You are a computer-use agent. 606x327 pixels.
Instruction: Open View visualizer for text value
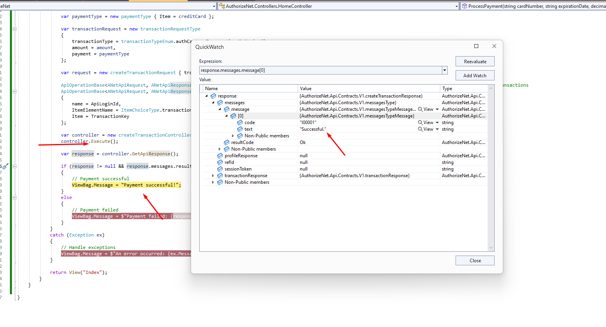[x=425, y=129]
